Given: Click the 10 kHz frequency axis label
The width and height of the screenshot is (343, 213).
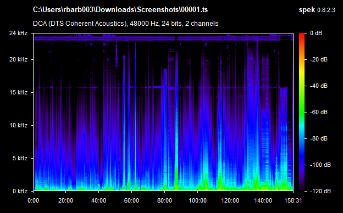Looking at the screenshot, I should pos(18,125).
